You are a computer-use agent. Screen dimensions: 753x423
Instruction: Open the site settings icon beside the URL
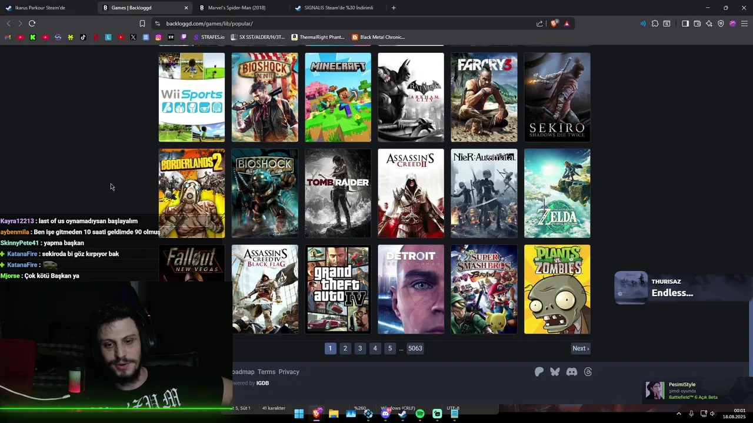(157, 23)
